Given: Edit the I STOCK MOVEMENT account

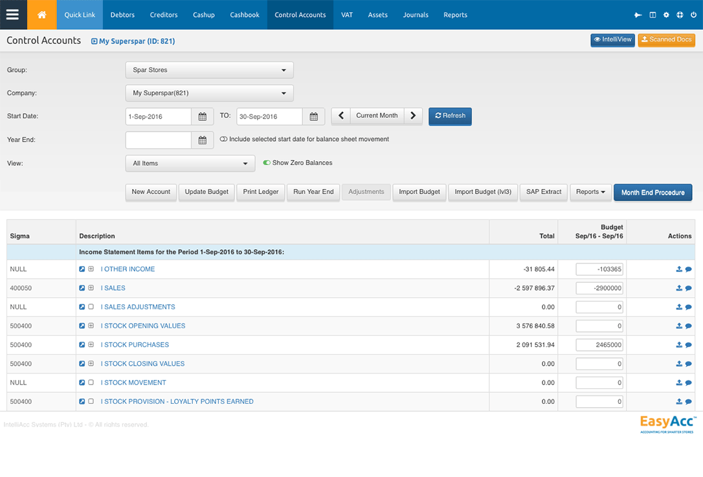Looking at the screenshot, I should [82, 383].
